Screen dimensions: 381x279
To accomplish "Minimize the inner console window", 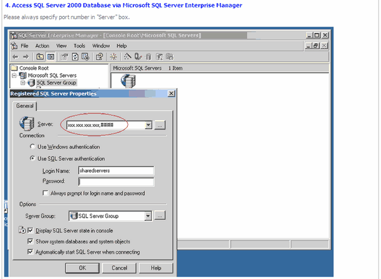I will tap(308, 46).
